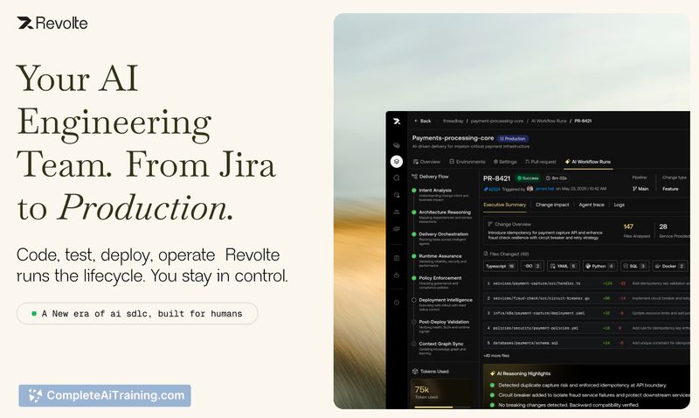Open the payment-capture/deployment.yaml file row
Viewport: 699px width, 418px height.
[586, 313]
